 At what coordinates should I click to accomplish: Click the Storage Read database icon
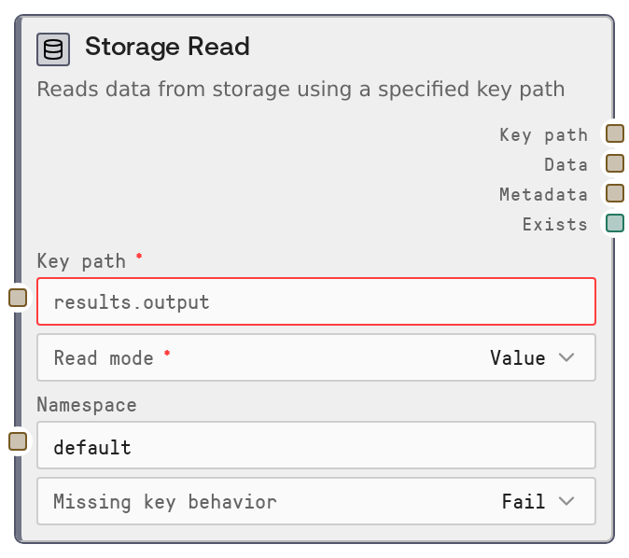[53, 49]
